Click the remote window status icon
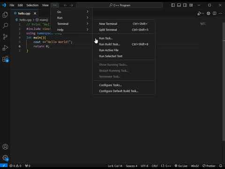Viewport: 225px width, 169px height. click(x=4, y=166)
